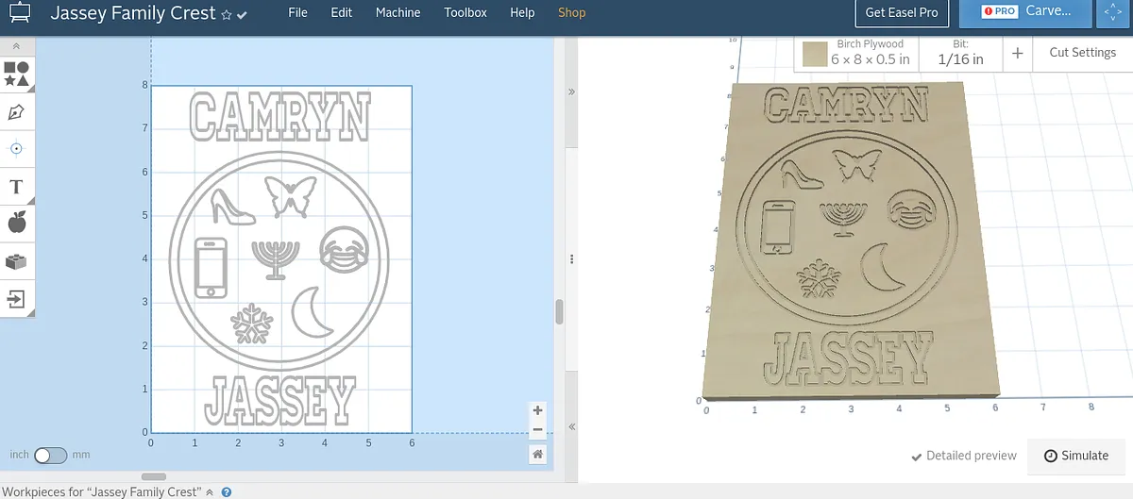Open the Apps lego brick tool

(16, 261)
